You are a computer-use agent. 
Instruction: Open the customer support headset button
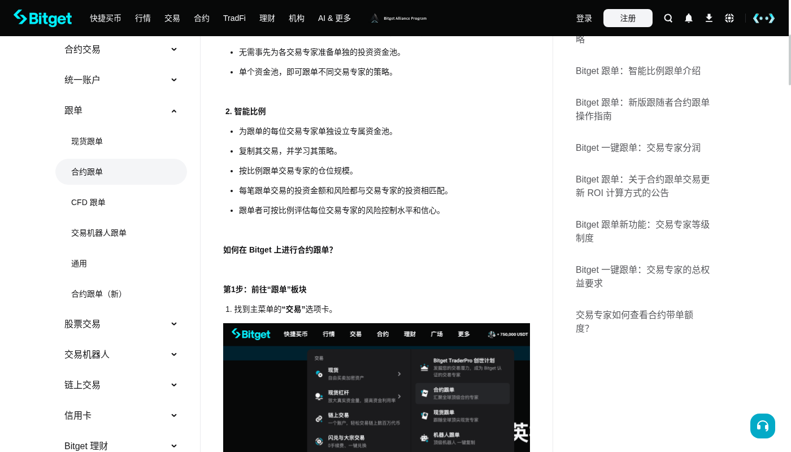[x=763, y=426]
